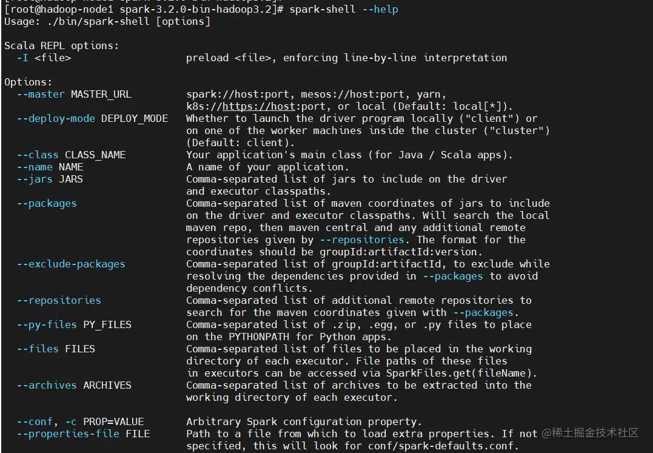Click the 'A name of your application.' line
This screenshot has height=453, width=653.
click(x=268, y=167)
